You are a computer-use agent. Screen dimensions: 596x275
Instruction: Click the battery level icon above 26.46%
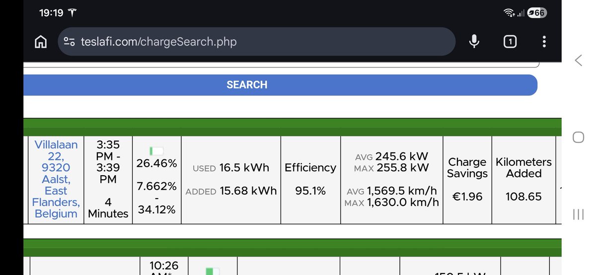pos(156,151)
